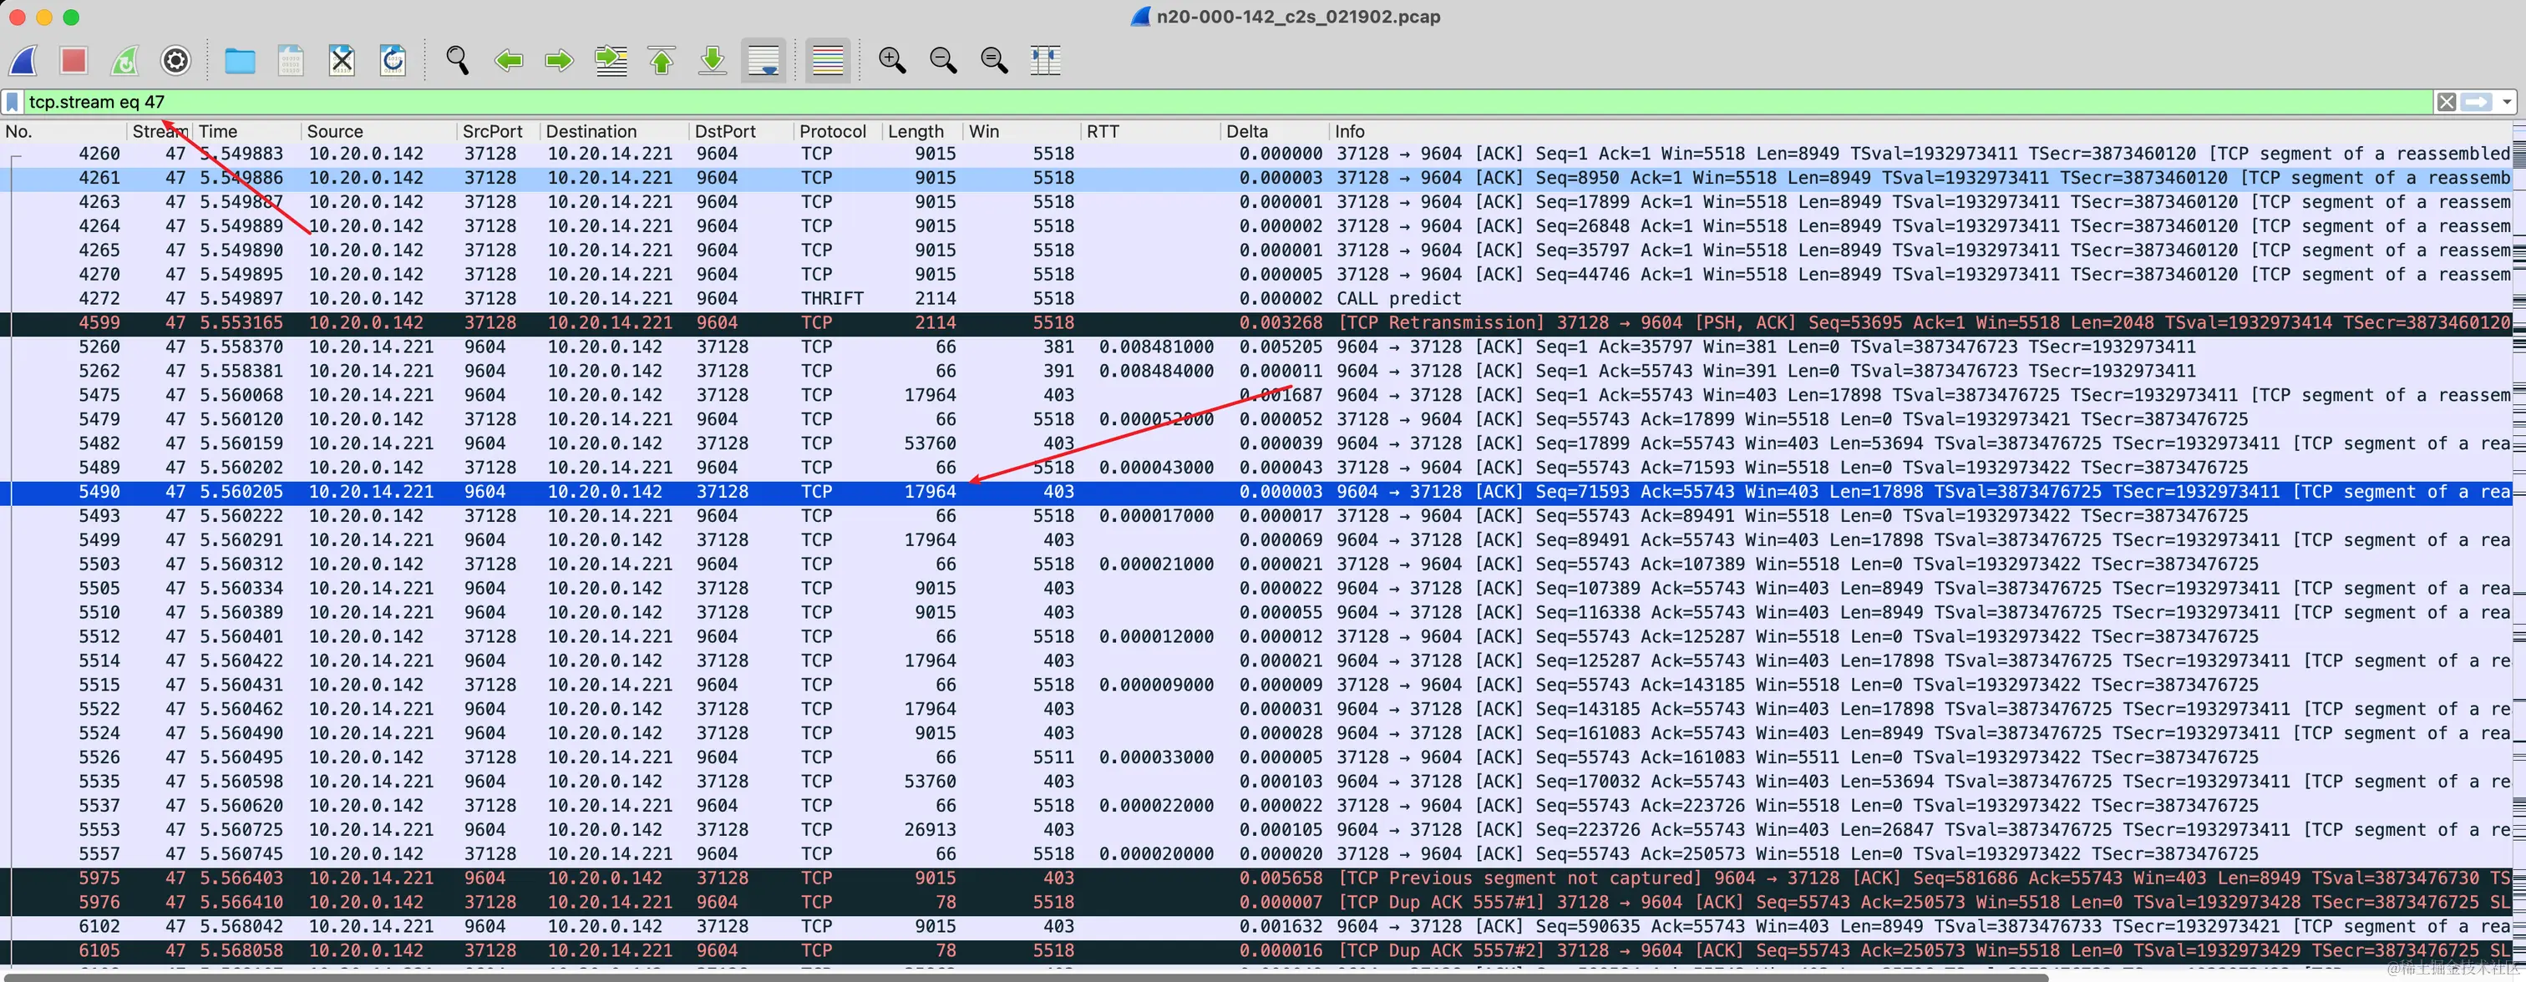Sort by the Protocol column header

point(838,131)
